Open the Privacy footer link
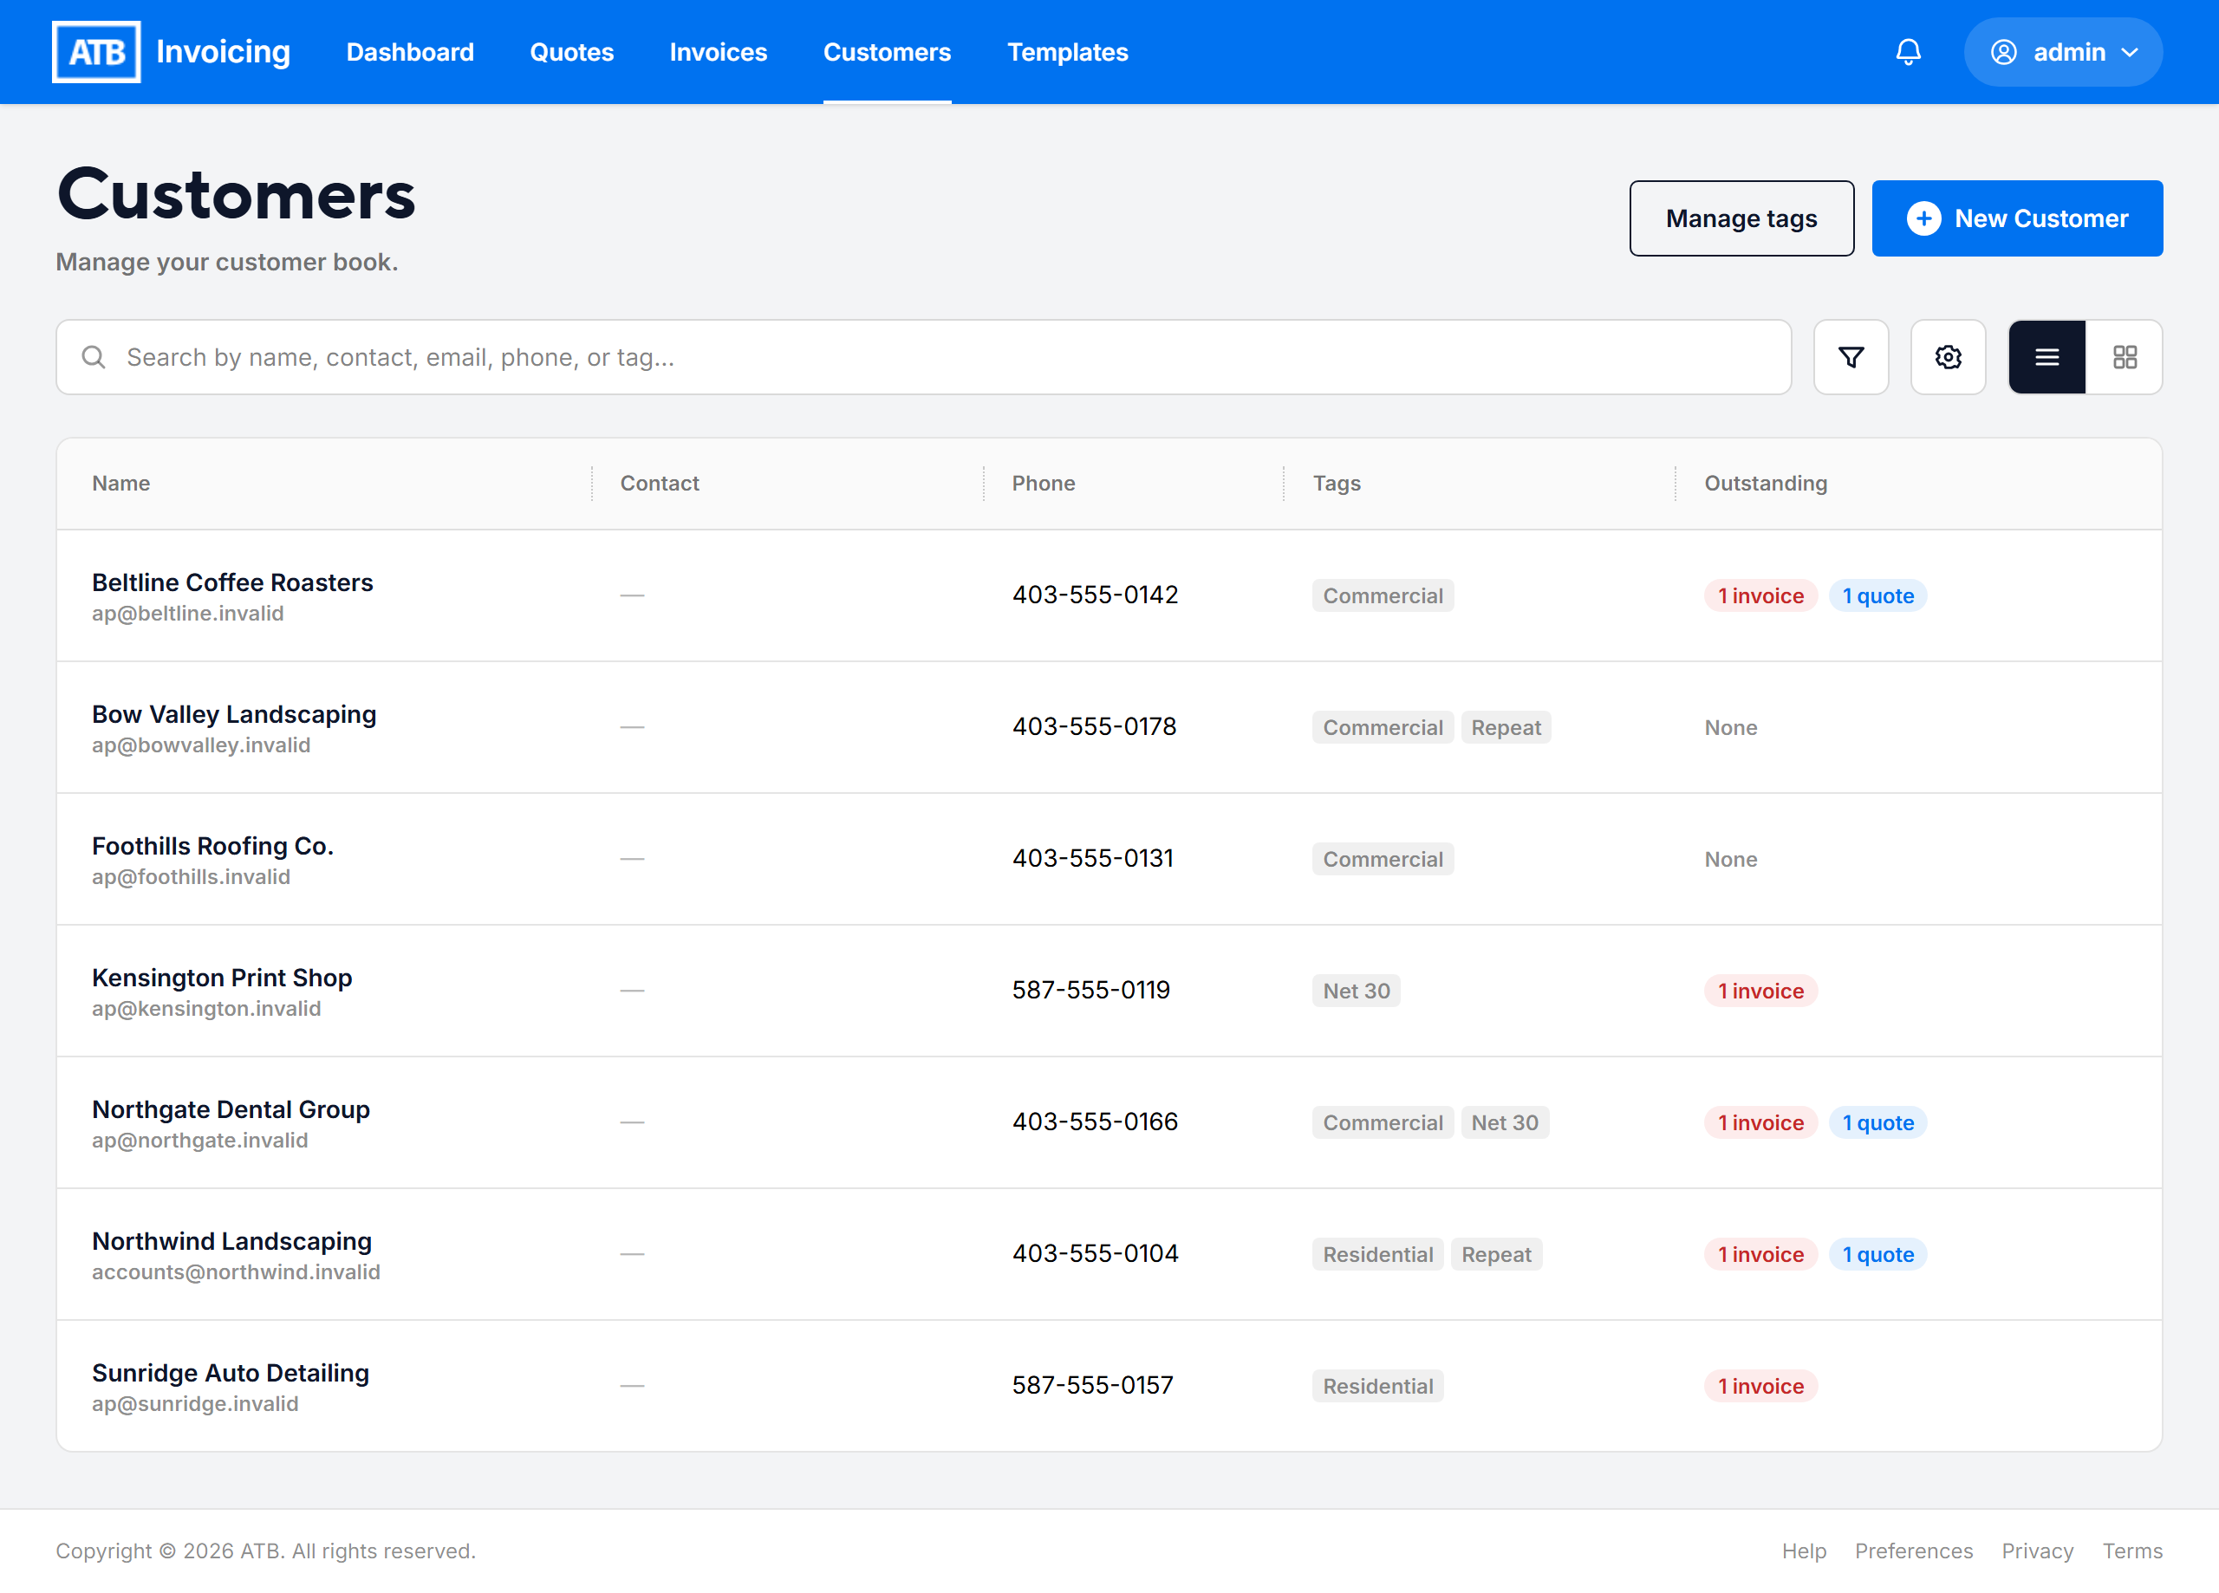Image resolution: width=2219 pixels, height=1593 pixels. tap(2036, 1551)
